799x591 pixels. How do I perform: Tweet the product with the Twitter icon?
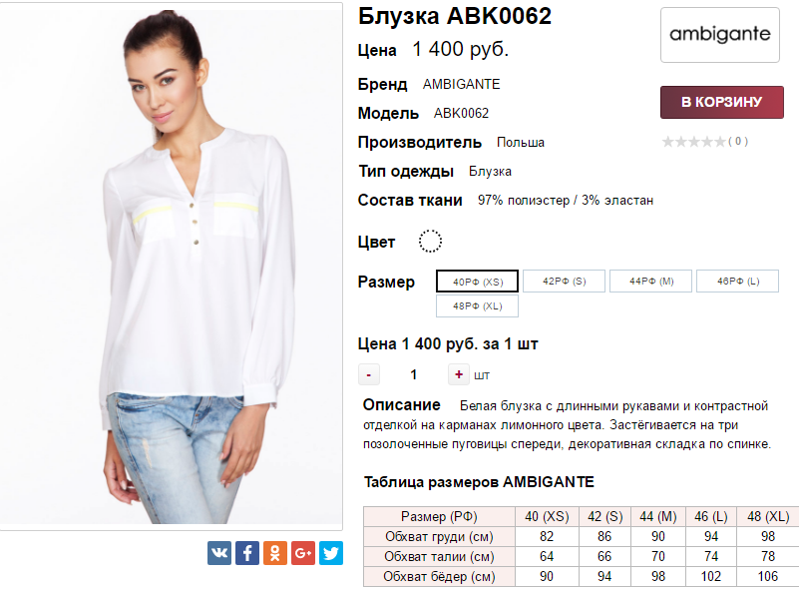click(331, 553)
